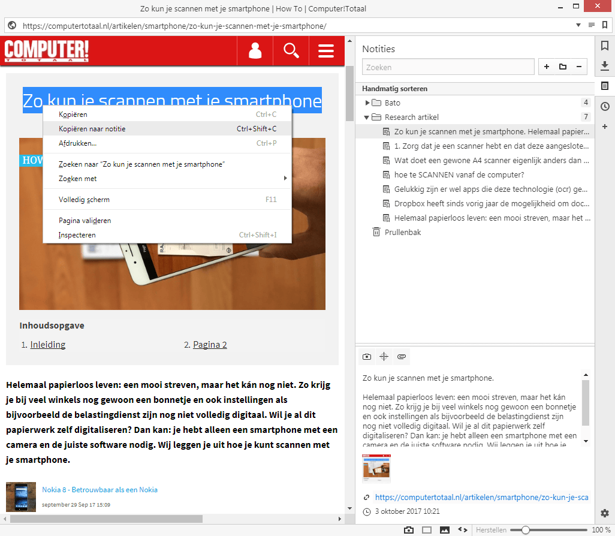The image size is (615, 536).
Task: Open the Downloads panel
Action: (x=605, y=65)
